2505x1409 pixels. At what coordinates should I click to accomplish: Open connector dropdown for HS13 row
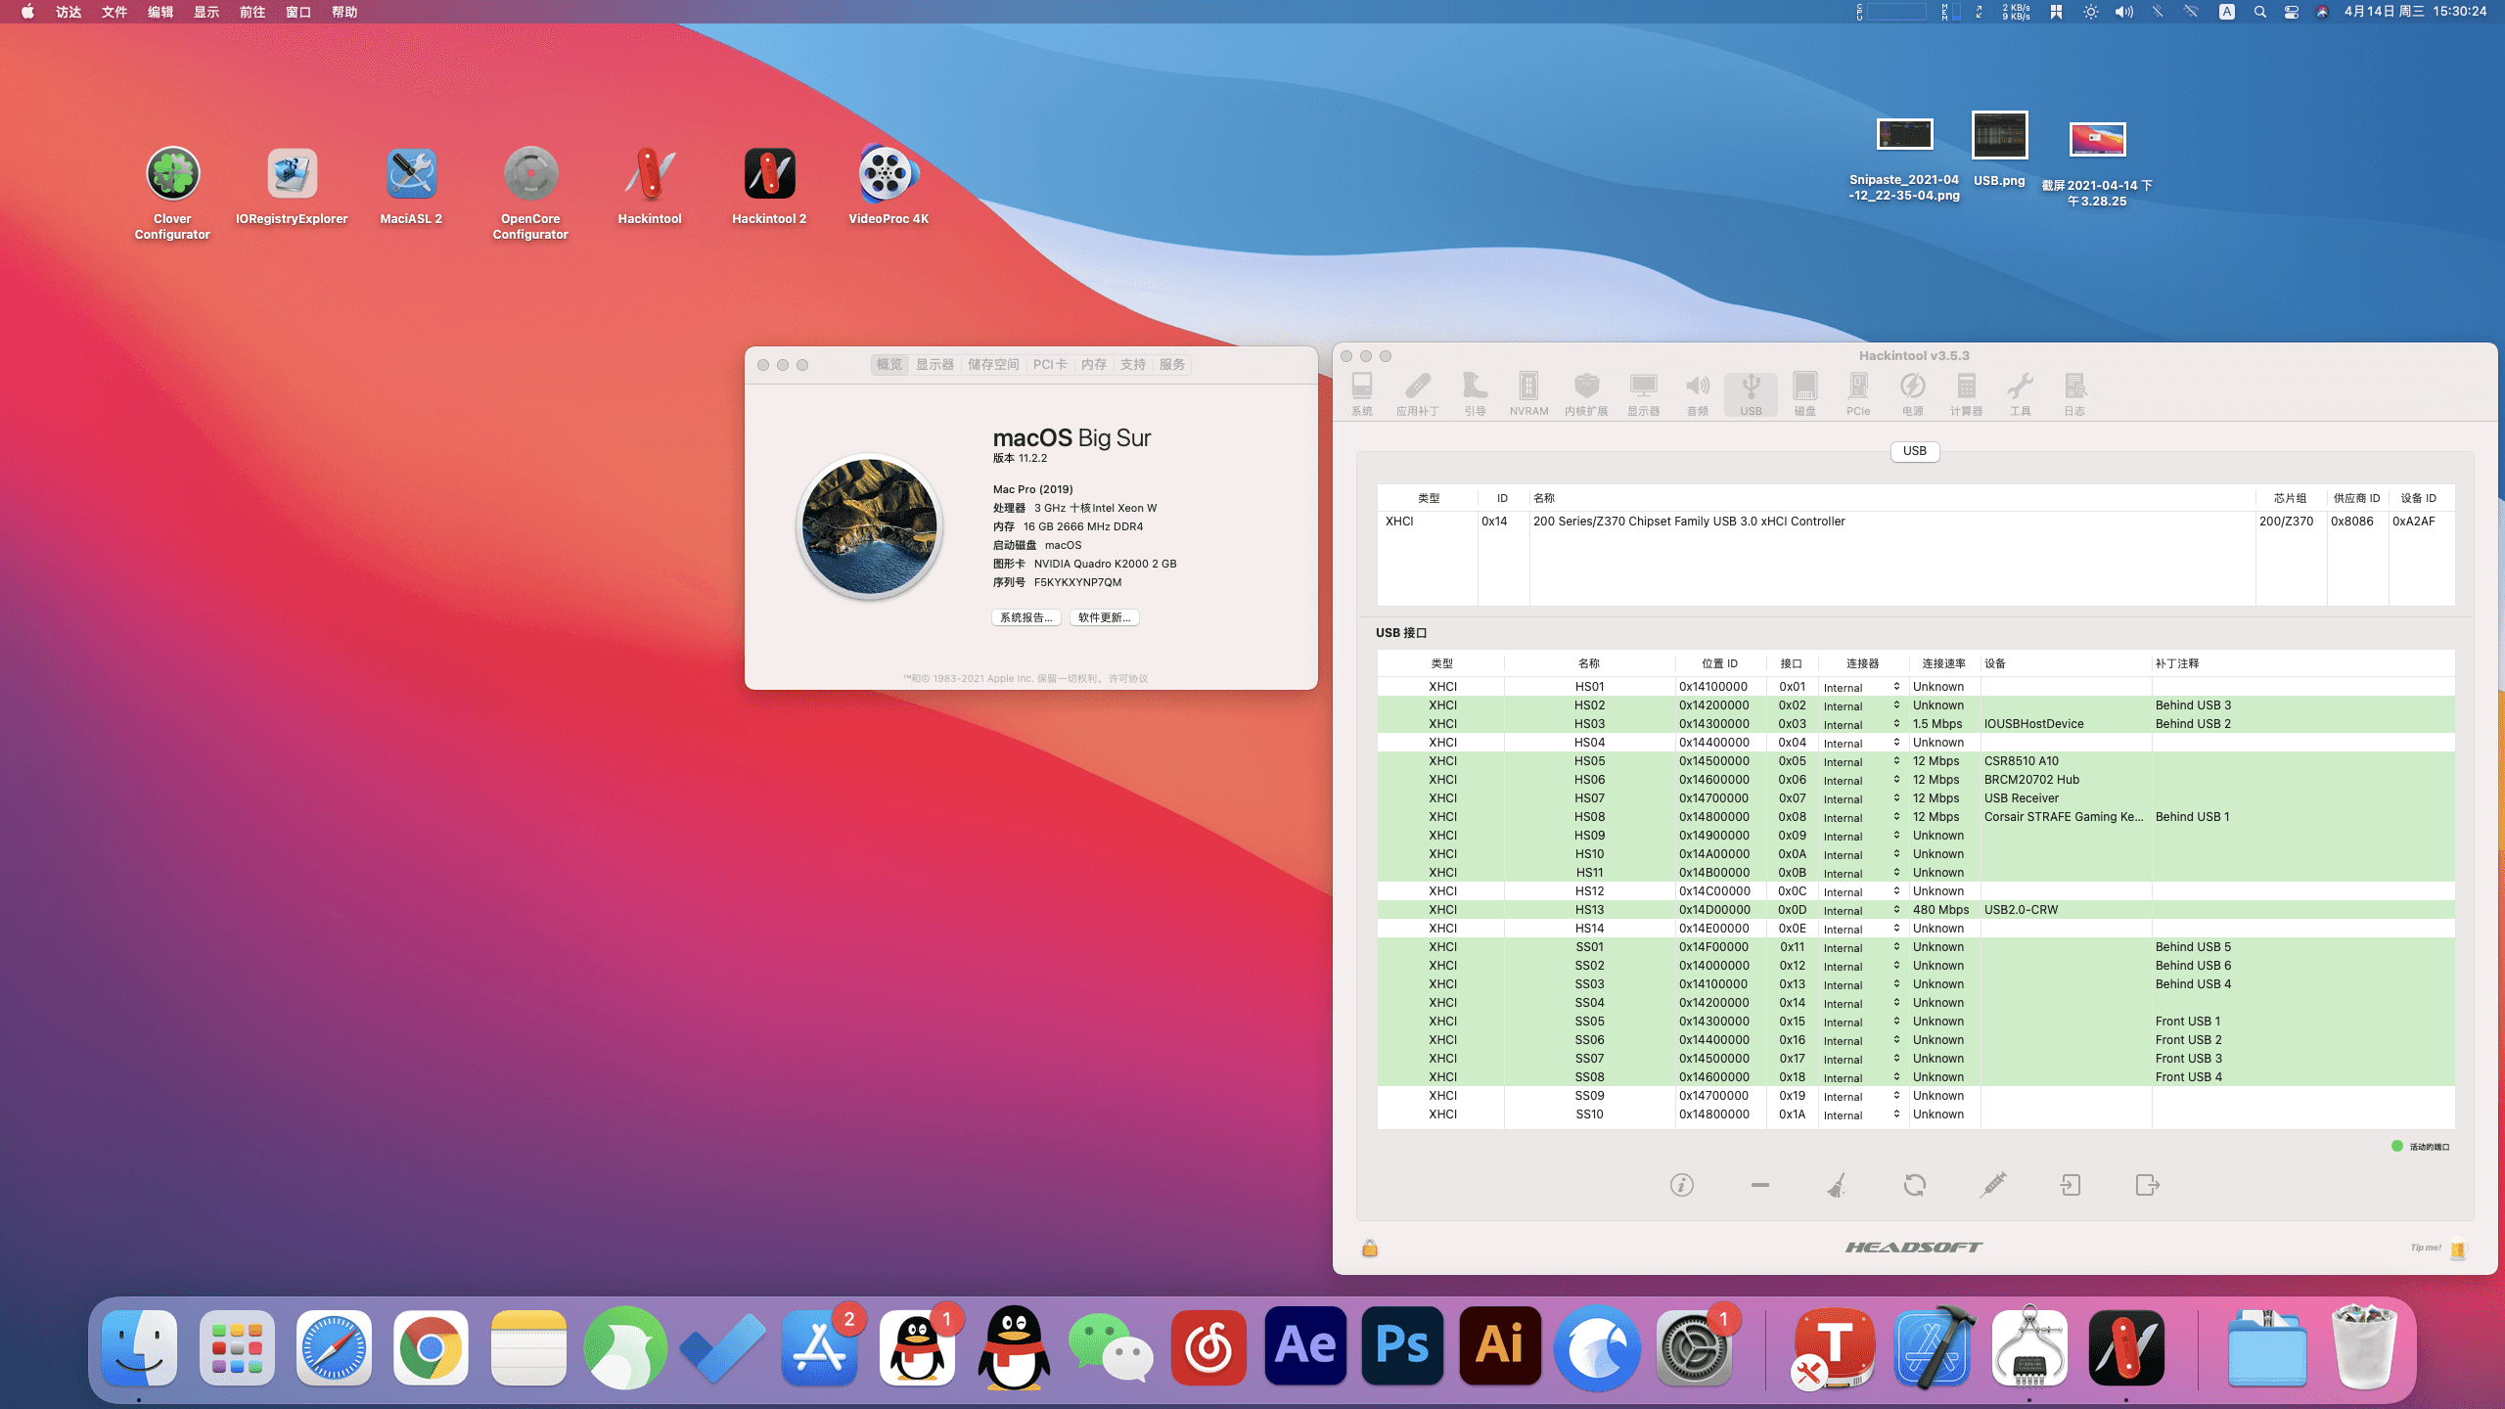pos(1862,910)
